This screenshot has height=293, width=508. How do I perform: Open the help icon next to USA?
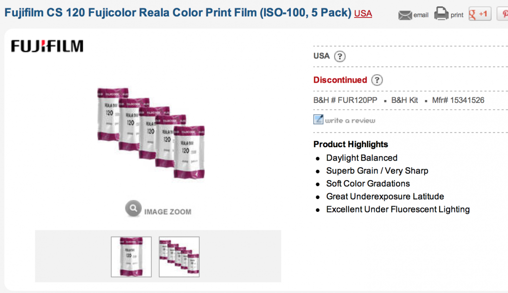pyautogui.click(x=340, y=57)
